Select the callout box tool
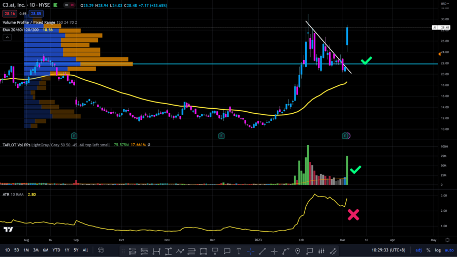Screen dimensions: 457x257 pos(310,251)
